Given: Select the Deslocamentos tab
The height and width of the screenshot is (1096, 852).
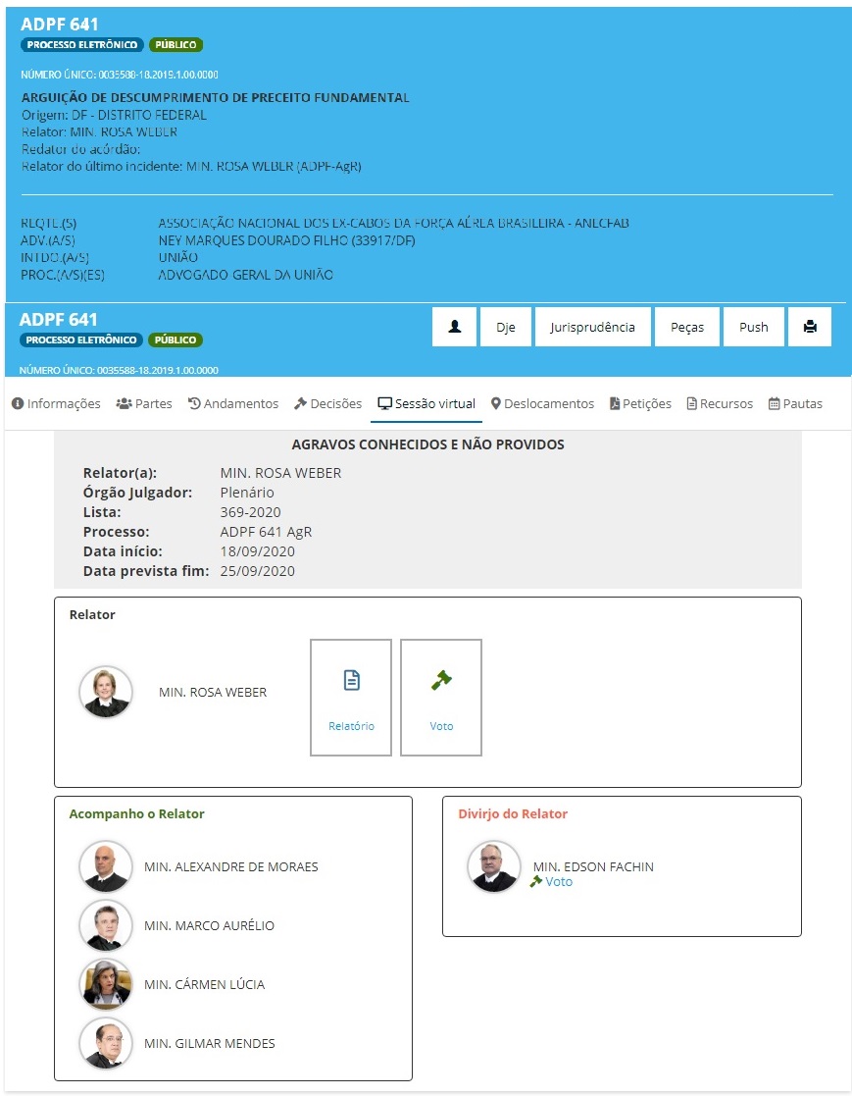Looking at the screenshot, I should 542,403.
